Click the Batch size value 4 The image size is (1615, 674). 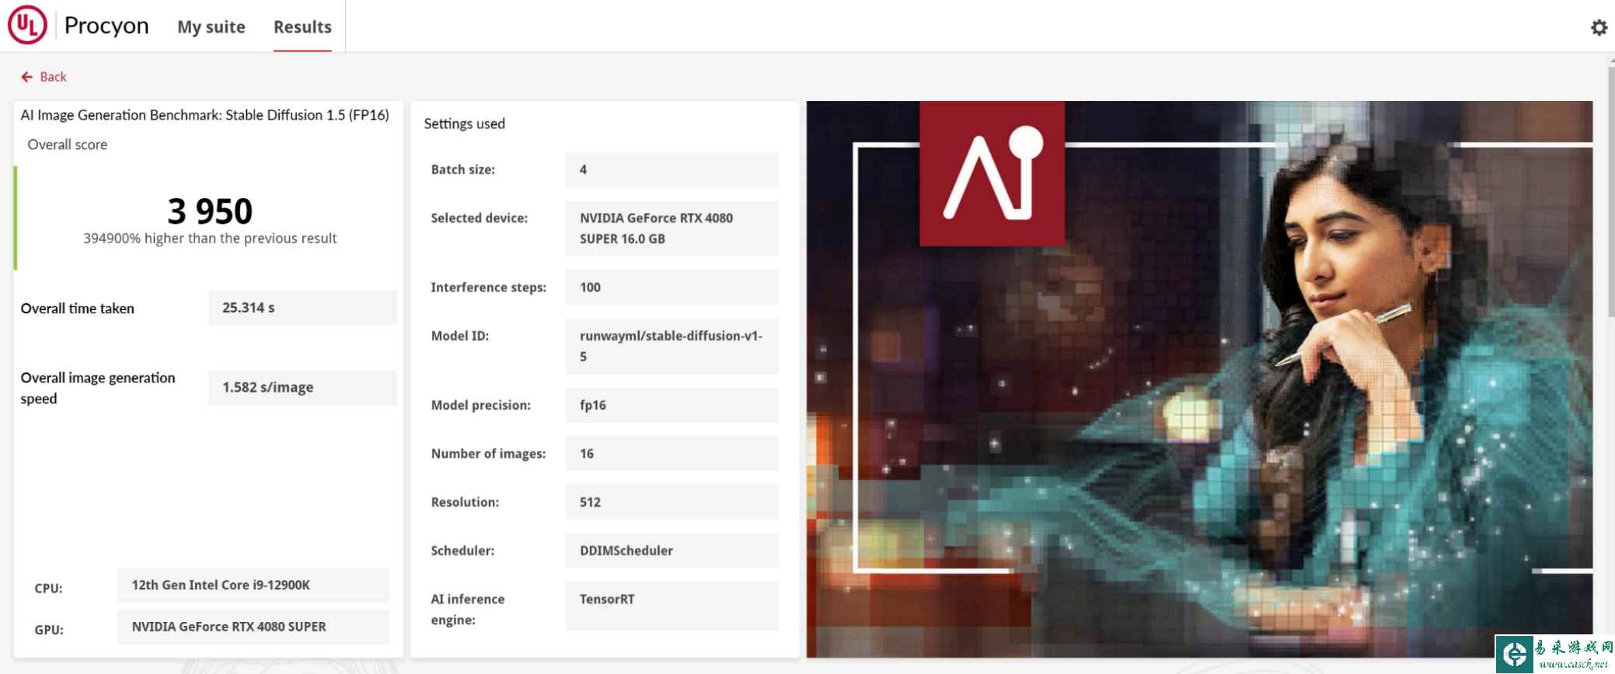[672, 169]
